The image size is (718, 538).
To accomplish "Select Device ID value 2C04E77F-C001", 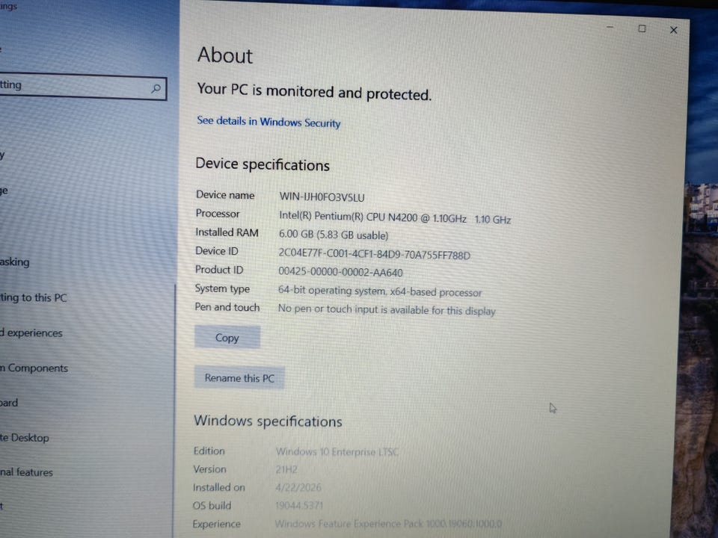I will [374, 254].
